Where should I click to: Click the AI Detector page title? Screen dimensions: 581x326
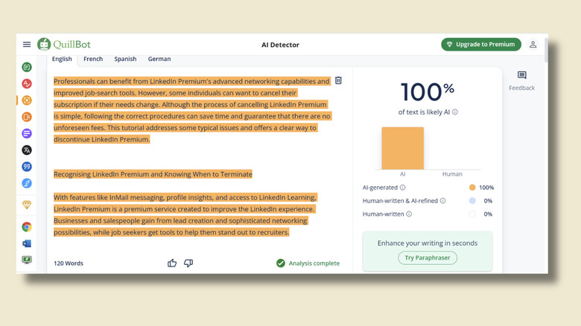[x=281, y=45]
